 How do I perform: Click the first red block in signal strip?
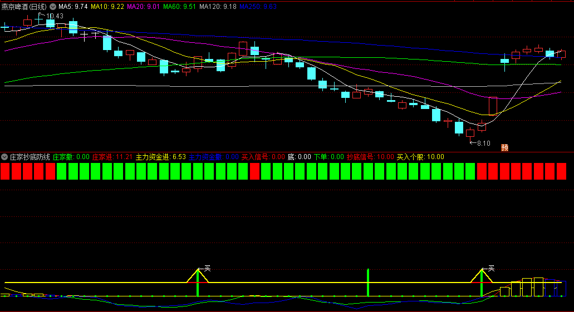point(6,171)
